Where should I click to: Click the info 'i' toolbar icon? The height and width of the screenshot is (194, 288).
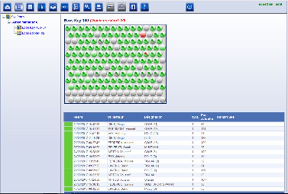(x=42, y=6)
